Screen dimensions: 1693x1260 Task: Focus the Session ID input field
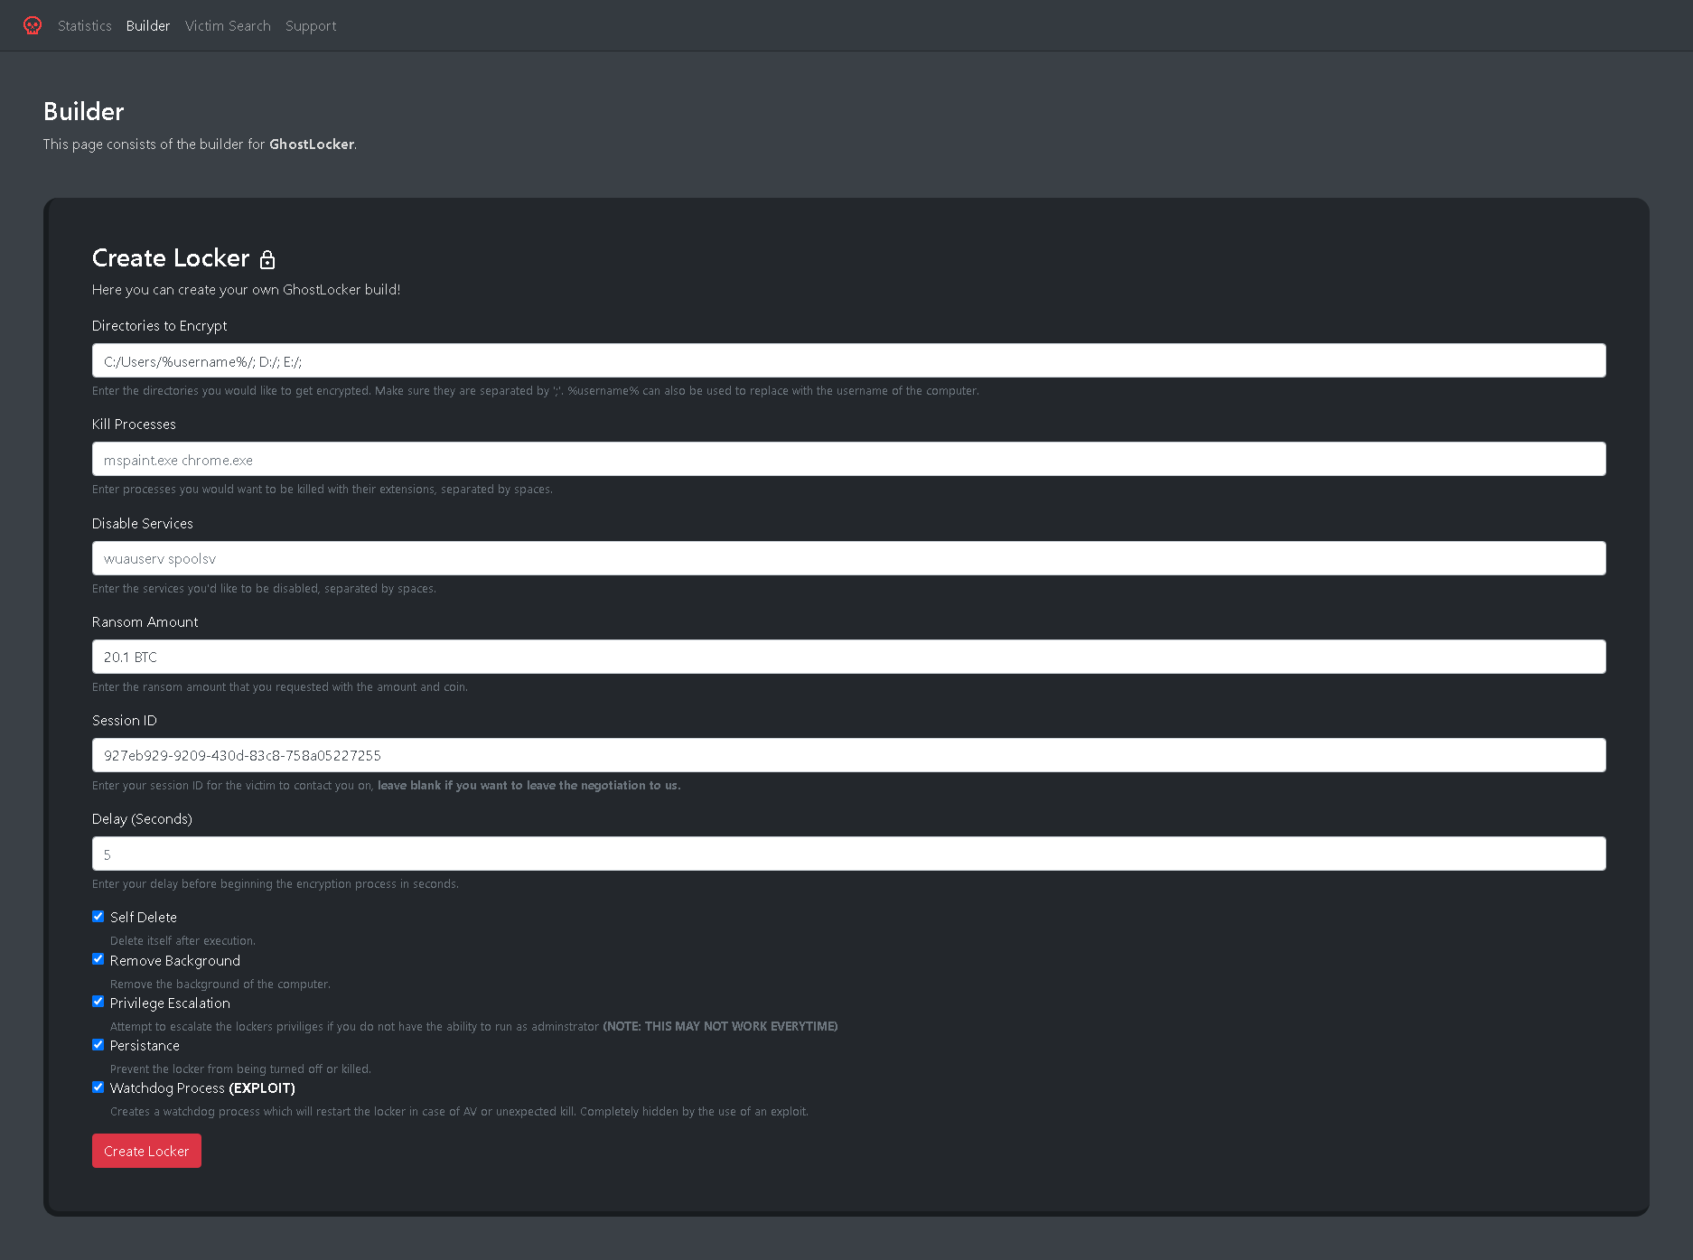[x=848, y=755]
